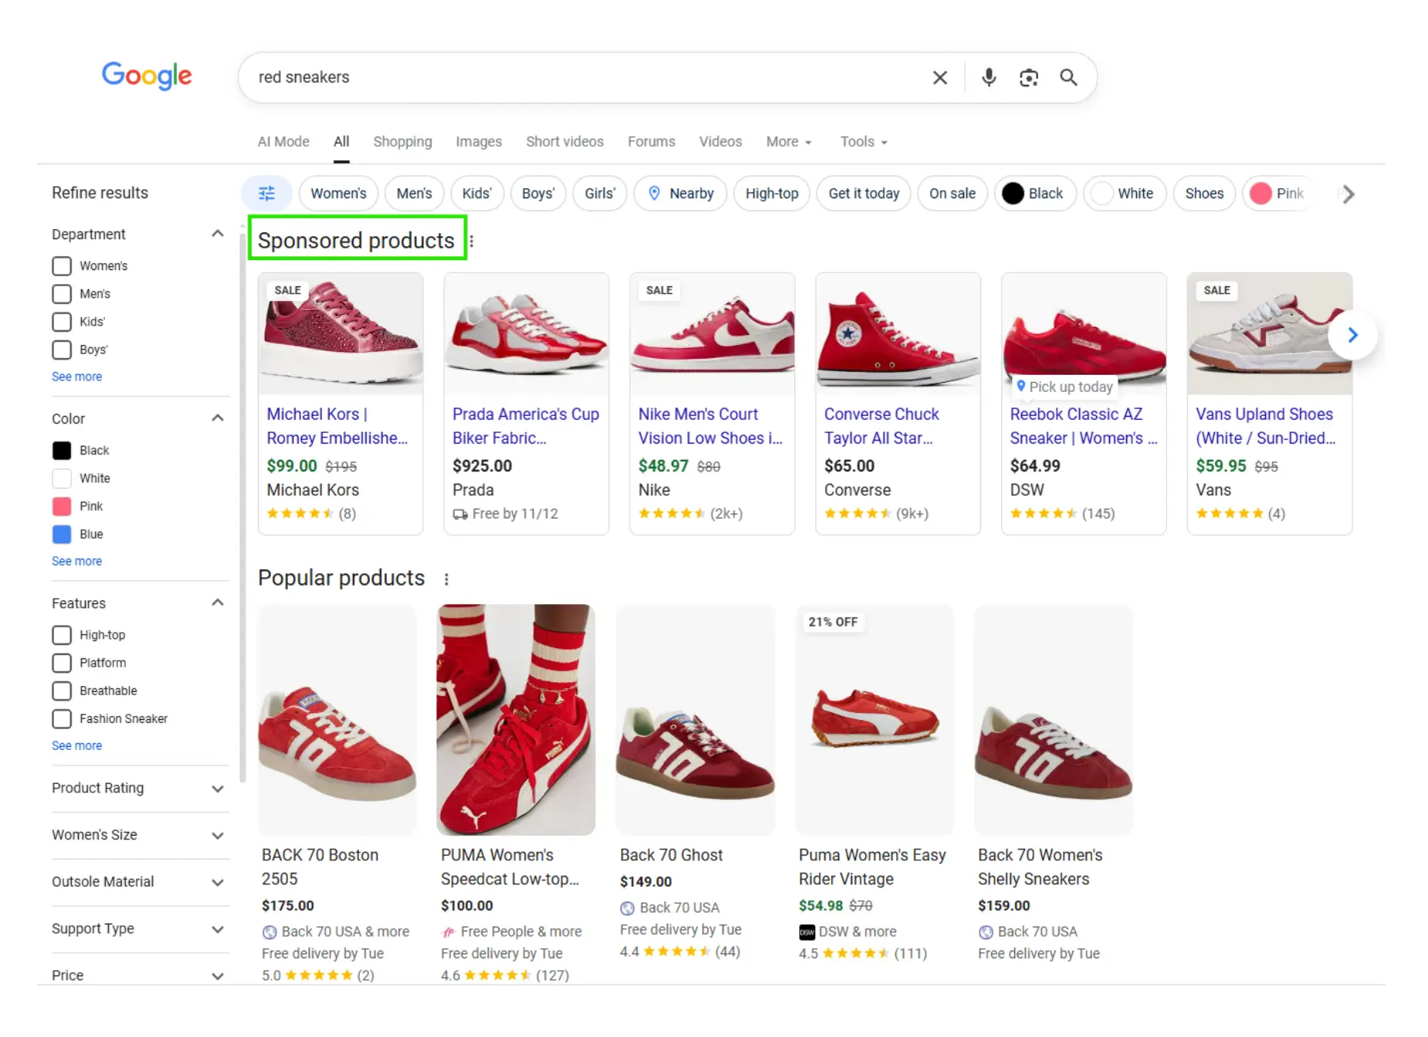This screenshot has width=1428, height=1037.
Task: Apply the Nearby filter chip
Action: pos(681,194)
